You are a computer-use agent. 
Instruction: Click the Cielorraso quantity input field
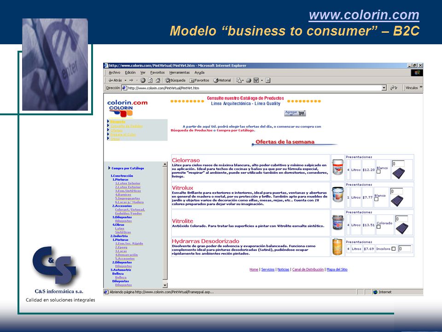[x=398, y=164]
